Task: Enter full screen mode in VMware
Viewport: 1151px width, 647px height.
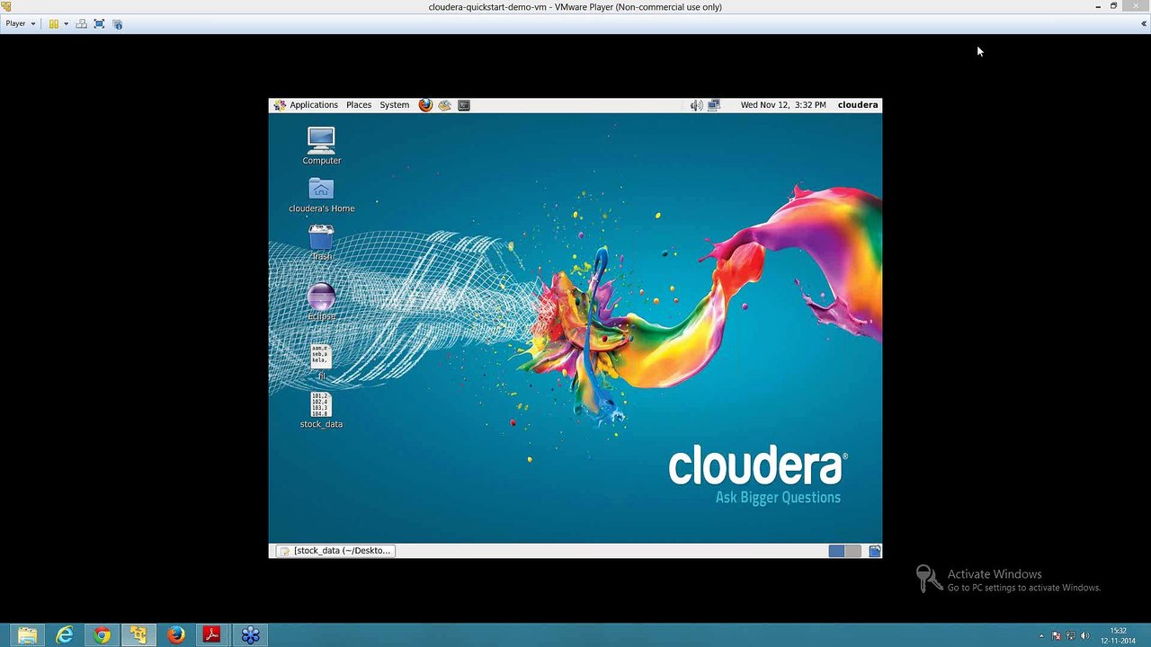Action: 99,23
